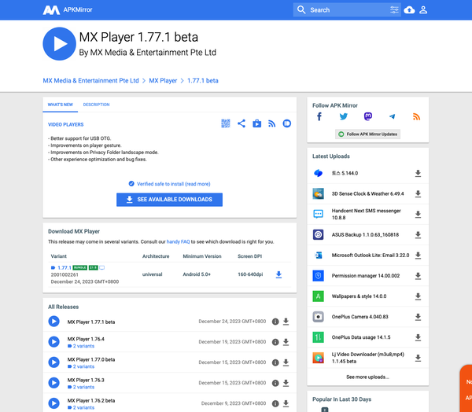Download MX Player 1.76.4 release
The width and height of the screenshot is (472, 412).
point(286,342)
